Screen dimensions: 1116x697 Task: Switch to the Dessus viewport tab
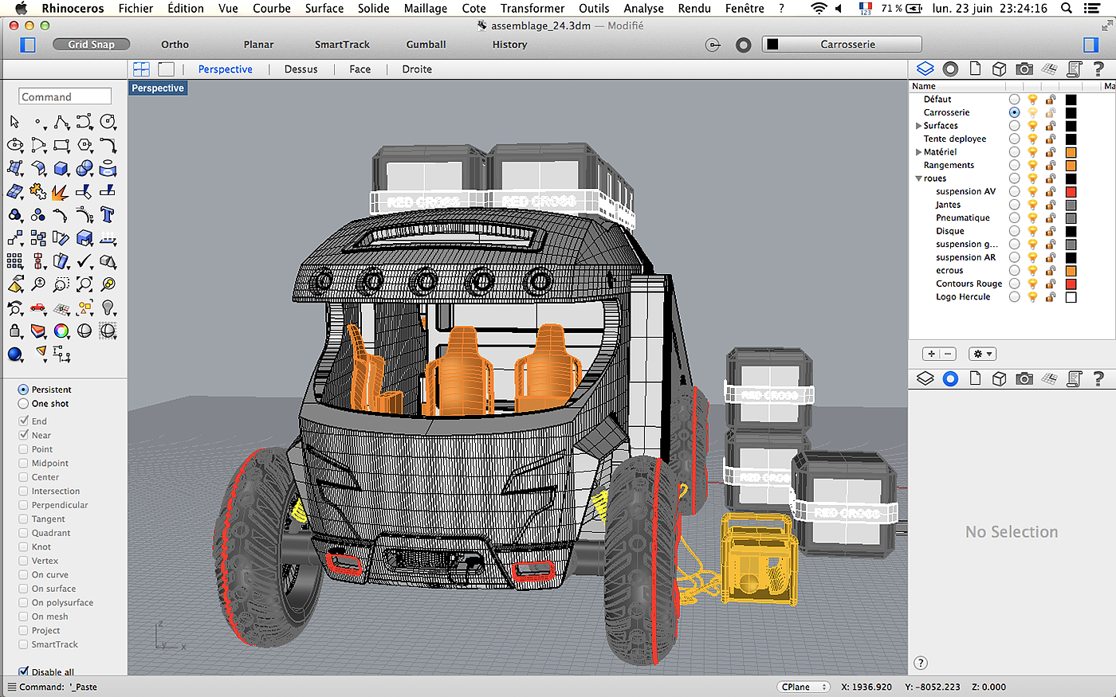[x=301, y=69]
